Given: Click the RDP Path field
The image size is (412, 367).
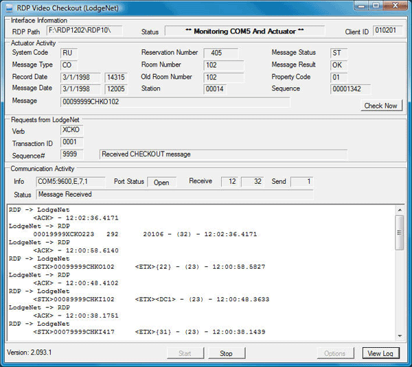Looking at the screenshot, I should point(84,30).
